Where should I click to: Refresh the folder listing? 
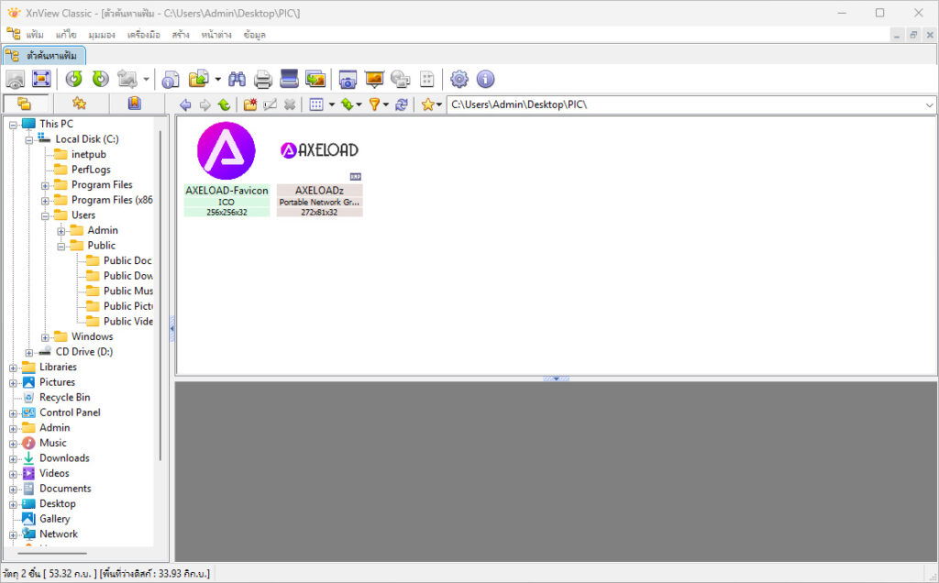[x=402, y=104]
